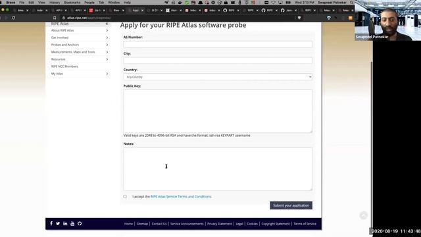421x237 pixels.
Task: Click the Brave rewards icon in toolbar
Action: click(x=329, y=18)
